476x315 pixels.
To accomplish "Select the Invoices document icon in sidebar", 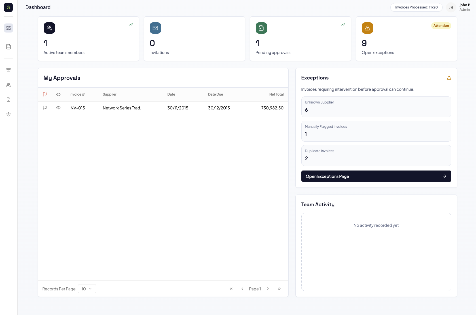I will pos(8,47).
